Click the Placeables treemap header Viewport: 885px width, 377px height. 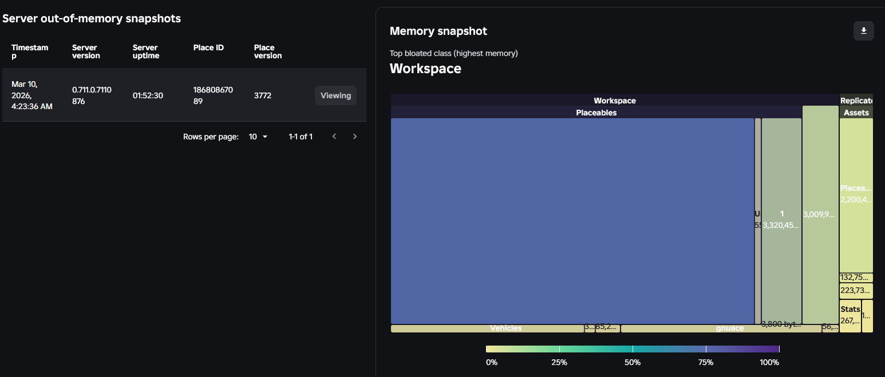coord(596,113)
